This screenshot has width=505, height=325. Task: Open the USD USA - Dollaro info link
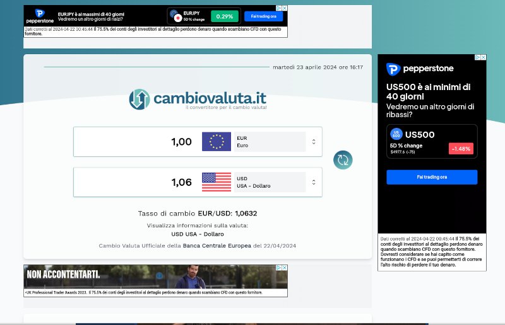coord(198,234)
